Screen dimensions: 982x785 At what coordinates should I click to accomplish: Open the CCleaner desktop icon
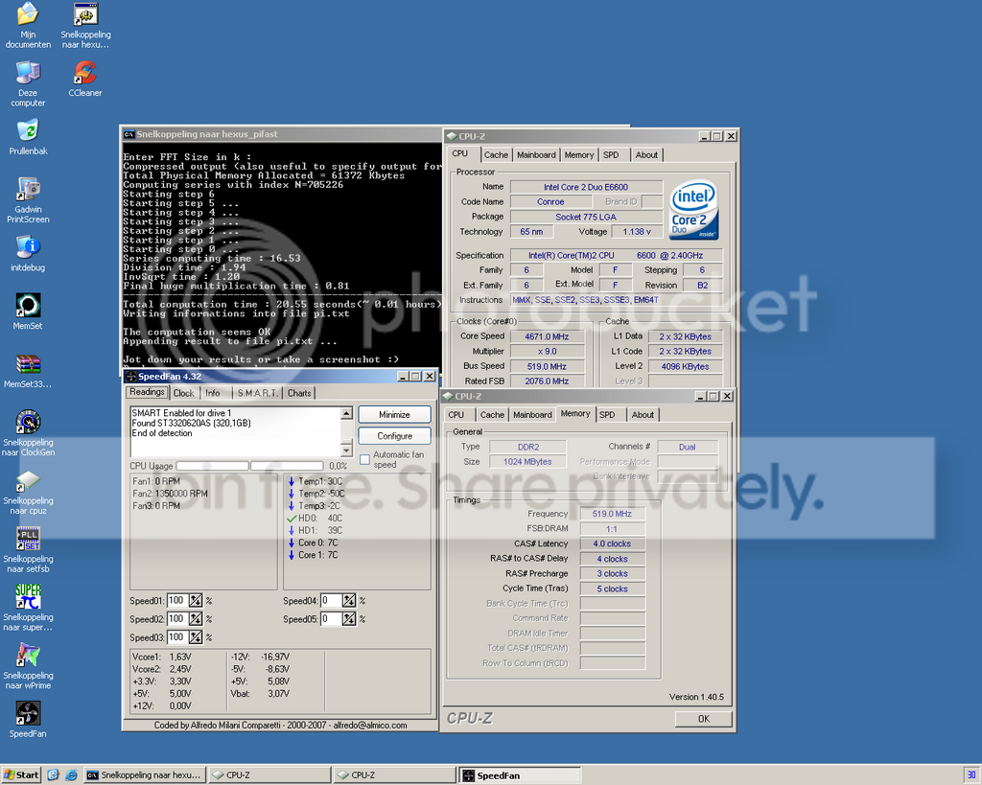tap(85, 79)
